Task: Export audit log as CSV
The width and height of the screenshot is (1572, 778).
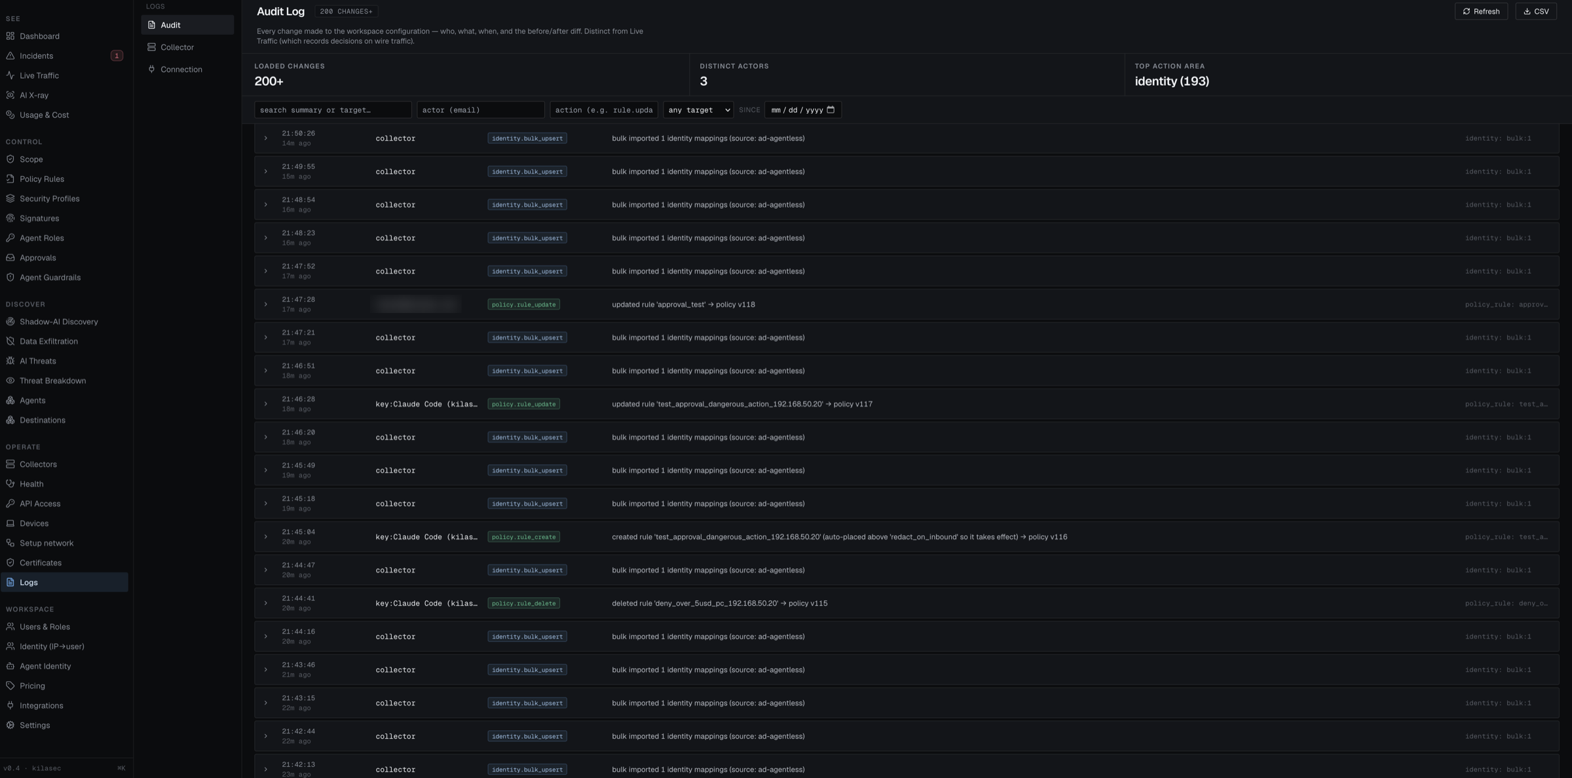Action: point(1536,11)
